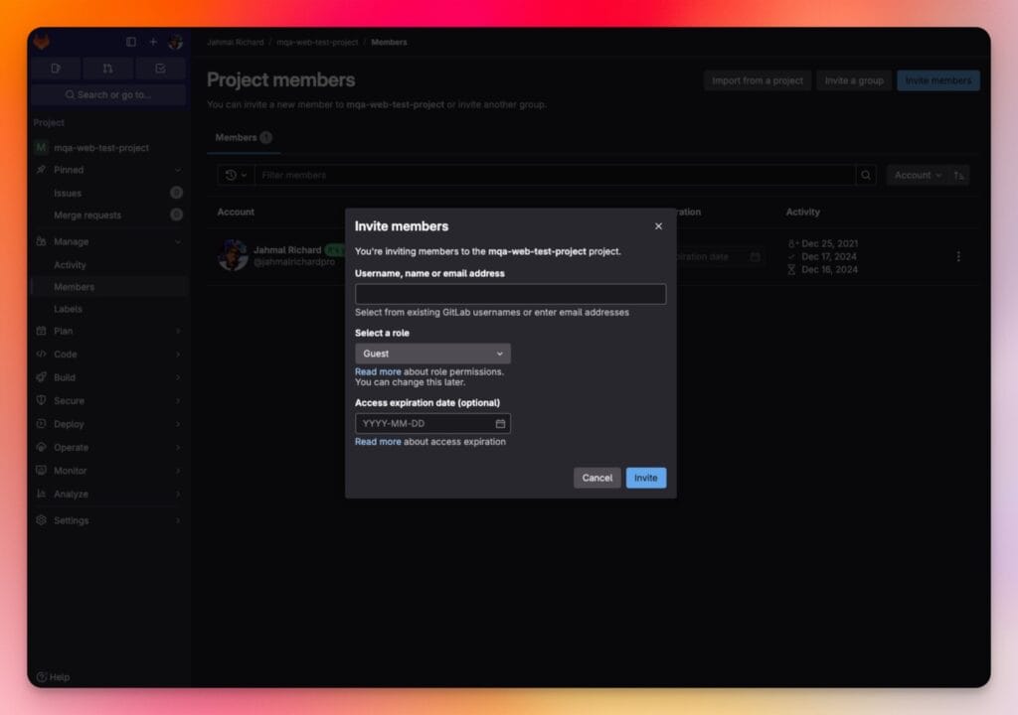Open the create new plus menu
This screenshot has height=715, width=1018.
153,42
